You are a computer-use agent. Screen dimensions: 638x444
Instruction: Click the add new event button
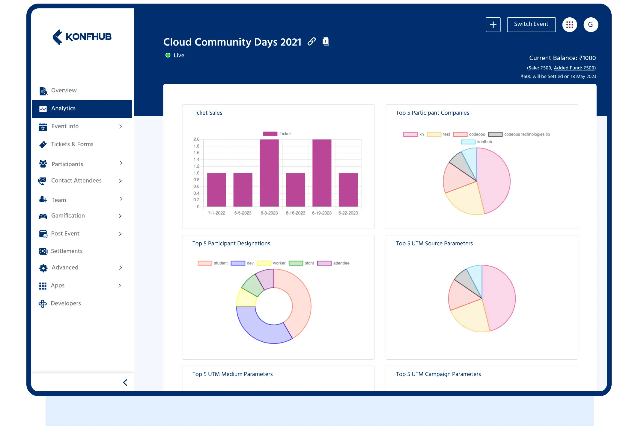493,24
